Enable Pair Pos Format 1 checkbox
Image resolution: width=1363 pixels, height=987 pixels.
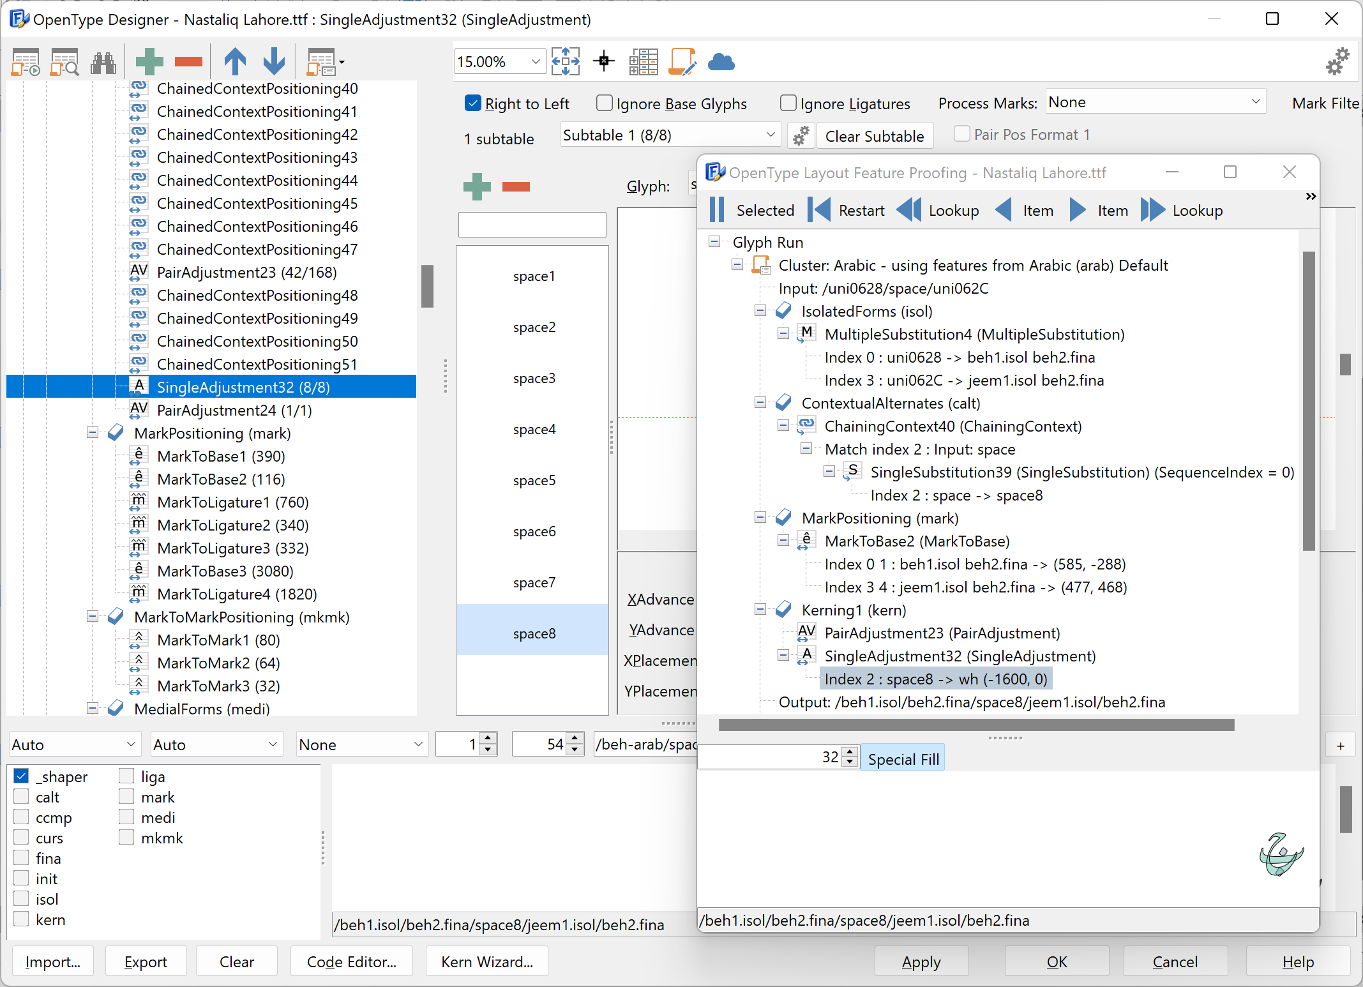point(958,133)
